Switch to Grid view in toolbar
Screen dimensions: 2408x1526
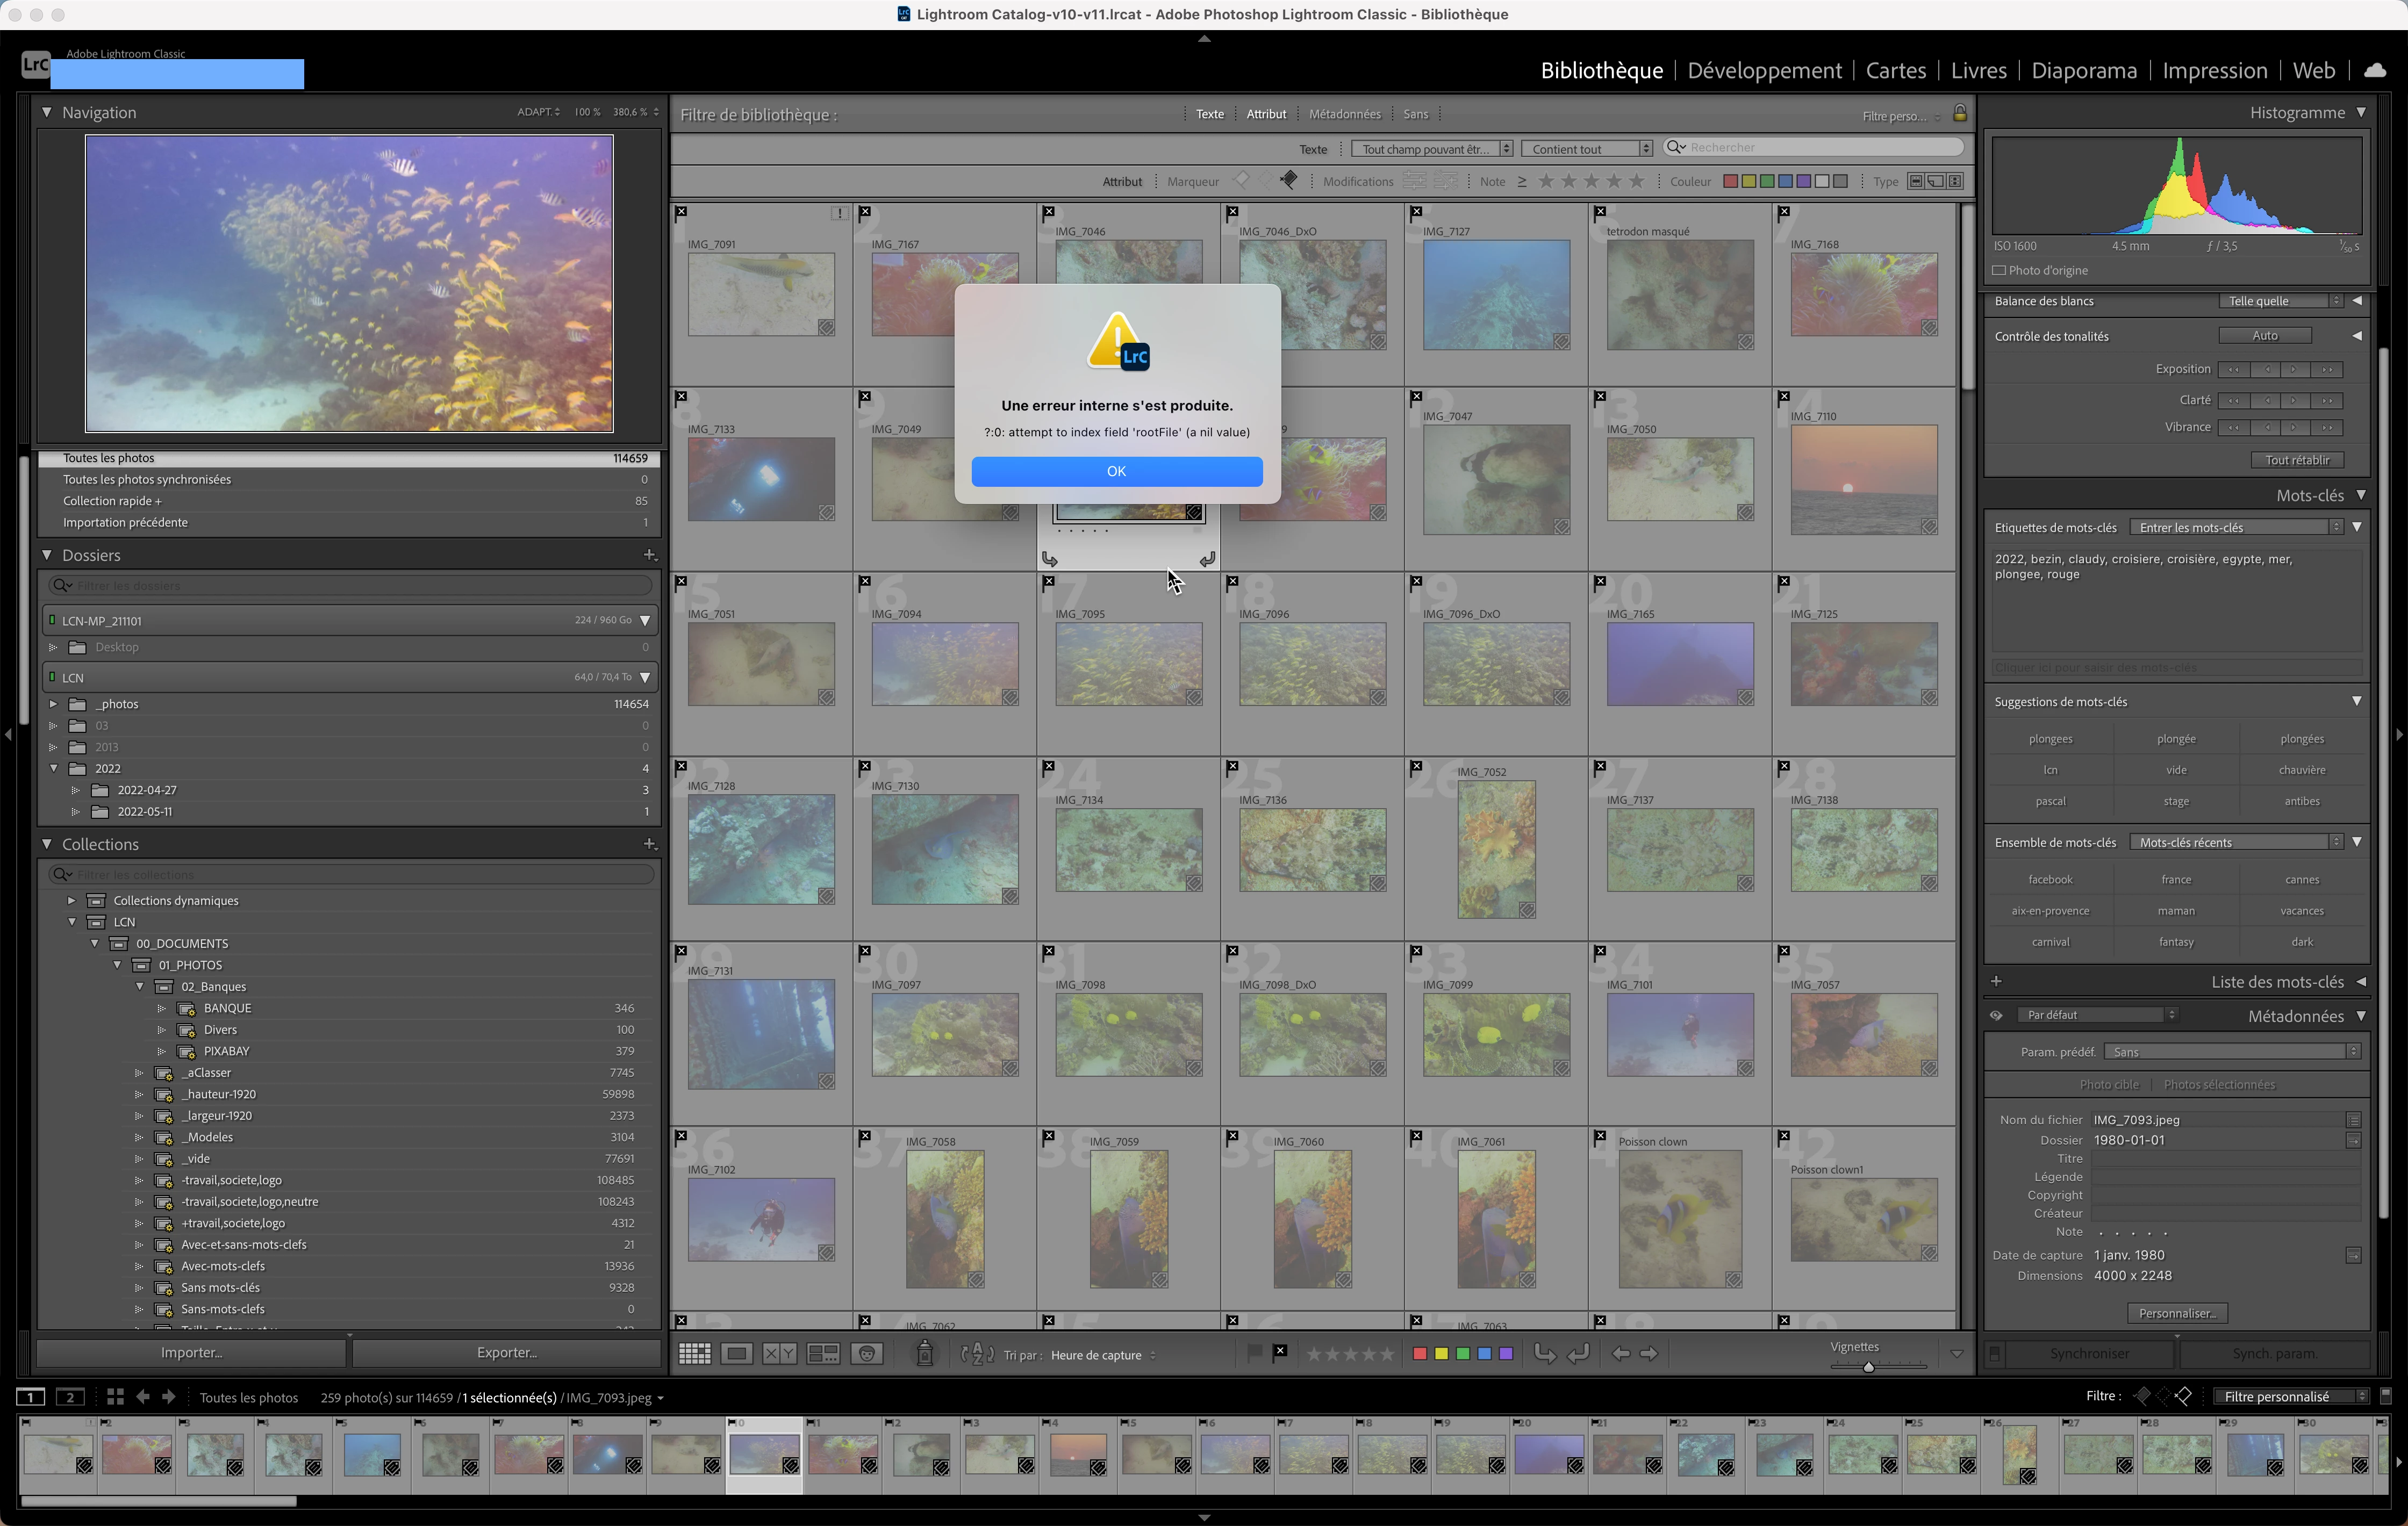point(694,1354)
